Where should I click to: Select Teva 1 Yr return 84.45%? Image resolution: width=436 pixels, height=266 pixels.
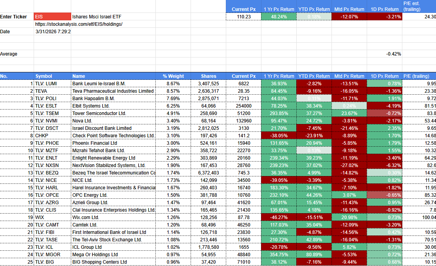[279, 91]
